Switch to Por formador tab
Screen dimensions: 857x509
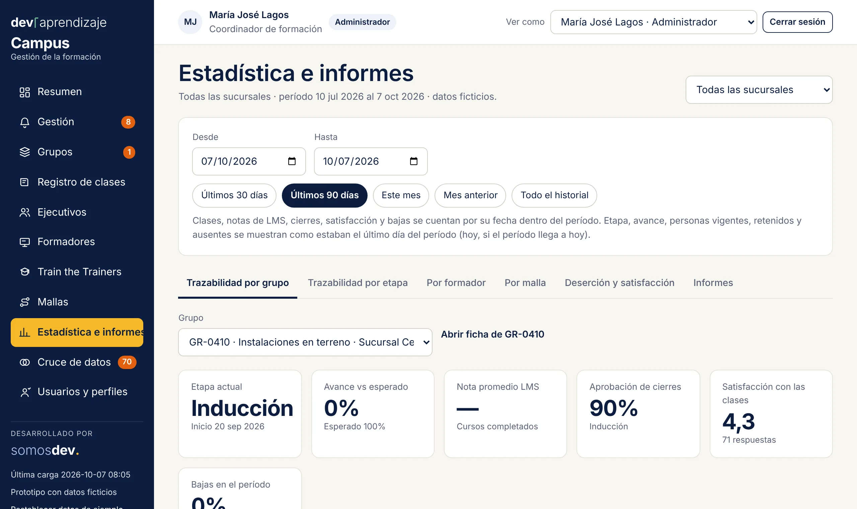tap(456, 283)
